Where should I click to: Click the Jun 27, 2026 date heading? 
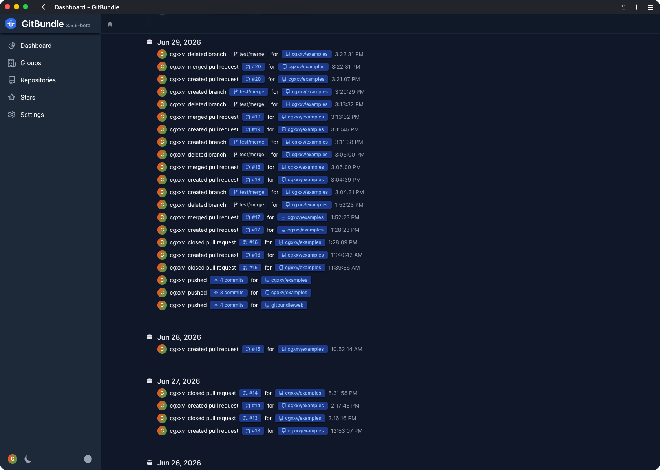(x=179, y=381)
